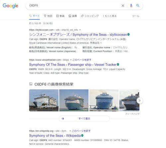The image size is (166, 148).
Task: Open first ship thumbnail under construction
Action: (44, 100)
